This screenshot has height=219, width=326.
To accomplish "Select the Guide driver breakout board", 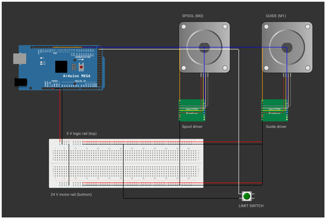I will tap(274, 110).
